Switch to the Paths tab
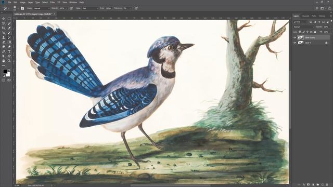The width and height of the screenshot is (333, 187). pyautogui.click(x=314, y=16)
